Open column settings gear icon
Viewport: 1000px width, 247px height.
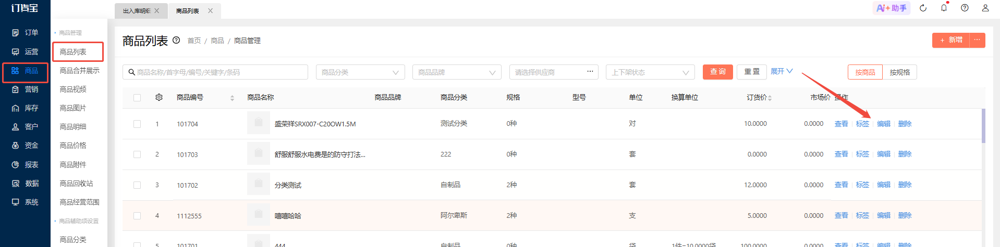click(159, 97)
